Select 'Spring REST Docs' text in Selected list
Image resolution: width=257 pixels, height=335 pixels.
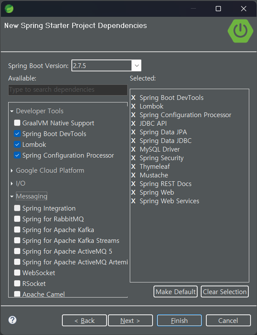pyautogui.click(x=165, y=184)
